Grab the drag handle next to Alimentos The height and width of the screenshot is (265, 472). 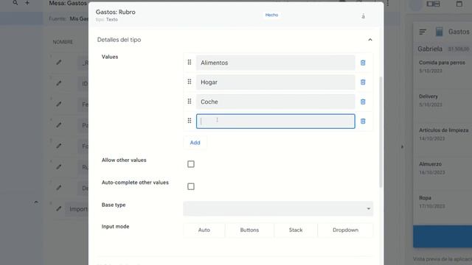point(190,62)
